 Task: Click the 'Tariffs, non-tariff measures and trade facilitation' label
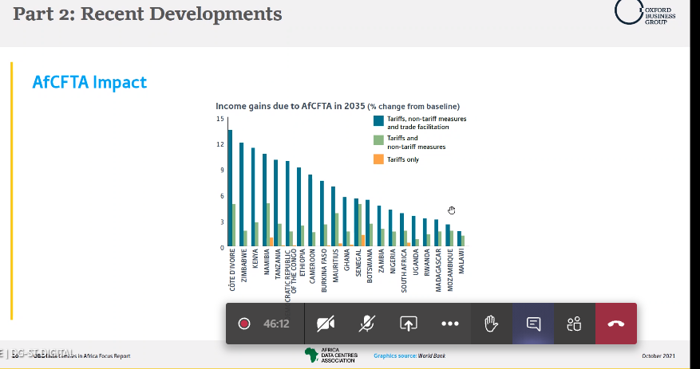point(427,123)
